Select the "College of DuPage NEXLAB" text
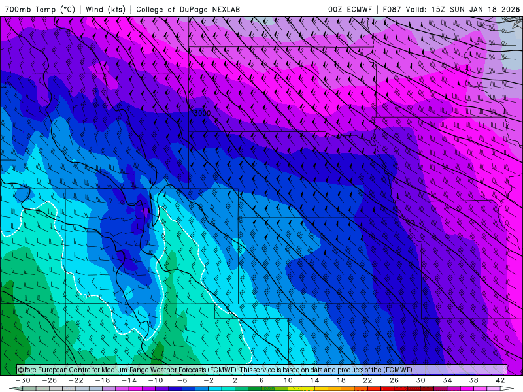Screen dimensions: 523x392 (188, 9)
